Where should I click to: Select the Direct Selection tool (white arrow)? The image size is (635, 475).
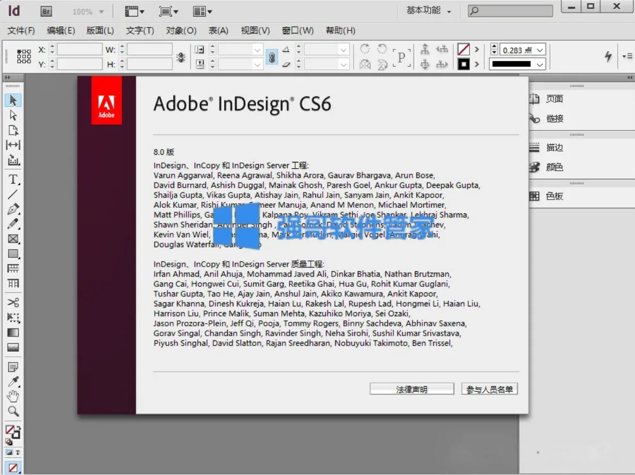click(x=13, y=115)
